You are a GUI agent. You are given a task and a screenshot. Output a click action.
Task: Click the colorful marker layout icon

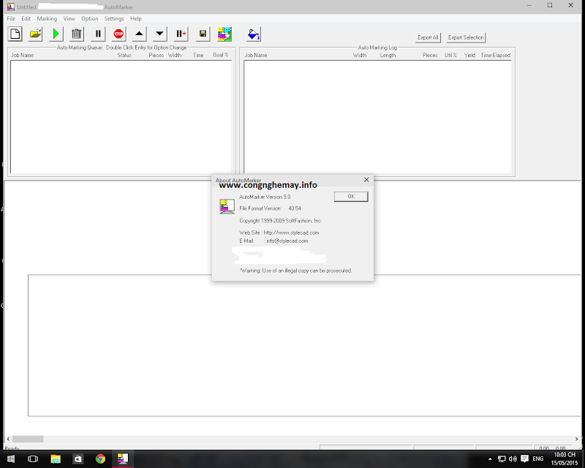pyautogui.click(x=224, y=34)
